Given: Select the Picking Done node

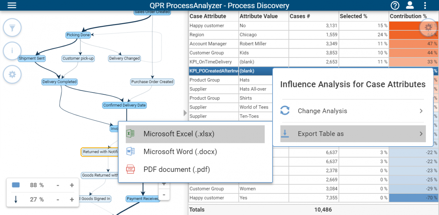Looking at the screenshot, I should point(78,35).
